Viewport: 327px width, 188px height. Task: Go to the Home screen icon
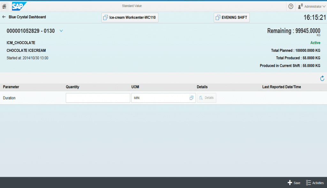pos(4,6)
